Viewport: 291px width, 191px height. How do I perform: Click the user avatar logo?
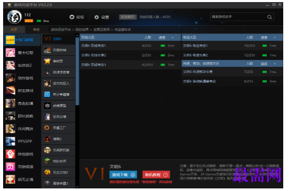pyautogui.click(x=15, y=17)
